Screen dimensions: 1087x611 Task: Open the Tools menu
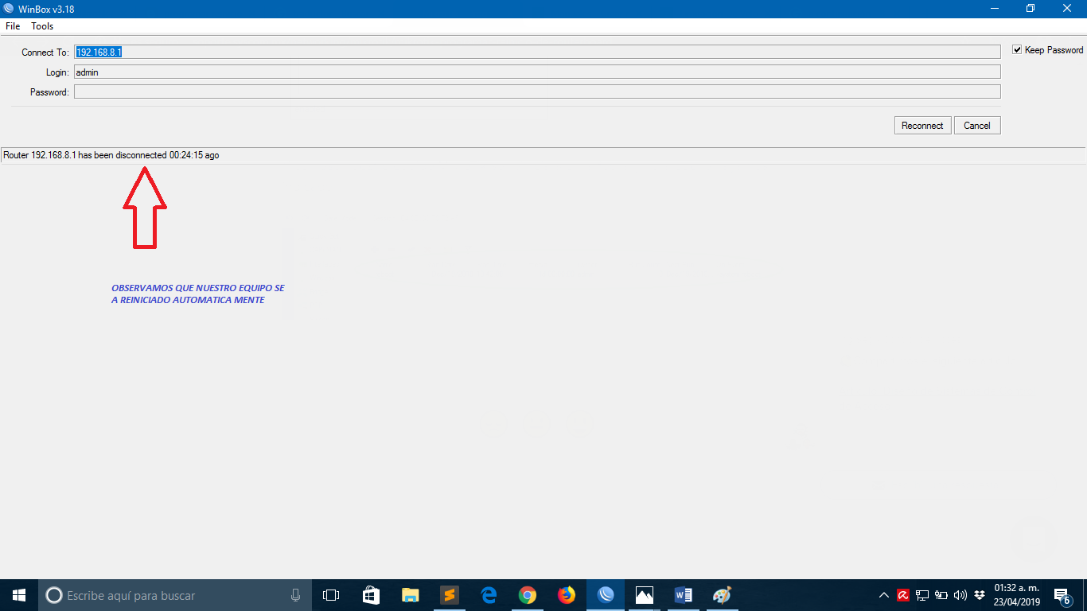[42, 26]
